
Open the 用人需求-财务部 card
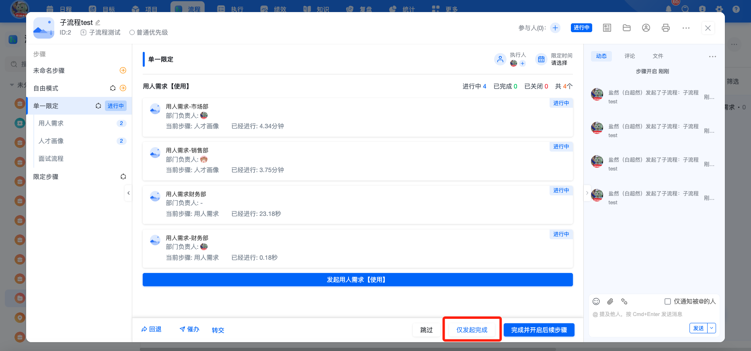358,248
